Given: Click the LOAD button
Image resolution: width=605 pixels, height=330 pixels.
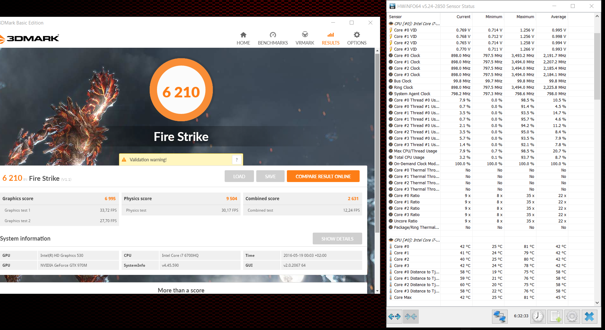Looking at the screenshot, I should point(239,176).
